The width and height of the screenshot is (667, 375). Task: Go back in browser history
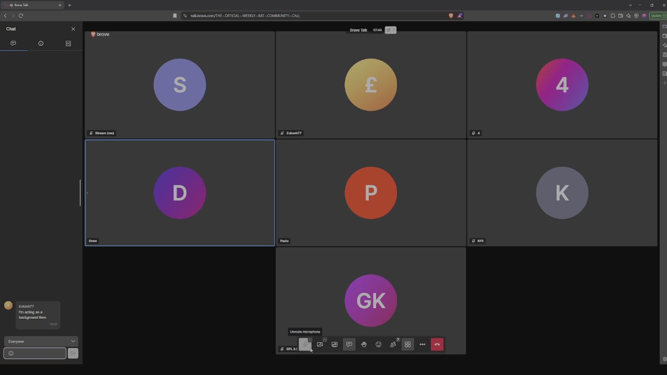(5, 16)
